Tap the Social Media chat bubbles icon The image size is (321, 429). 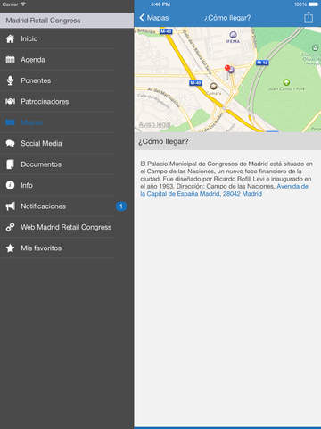10,144
